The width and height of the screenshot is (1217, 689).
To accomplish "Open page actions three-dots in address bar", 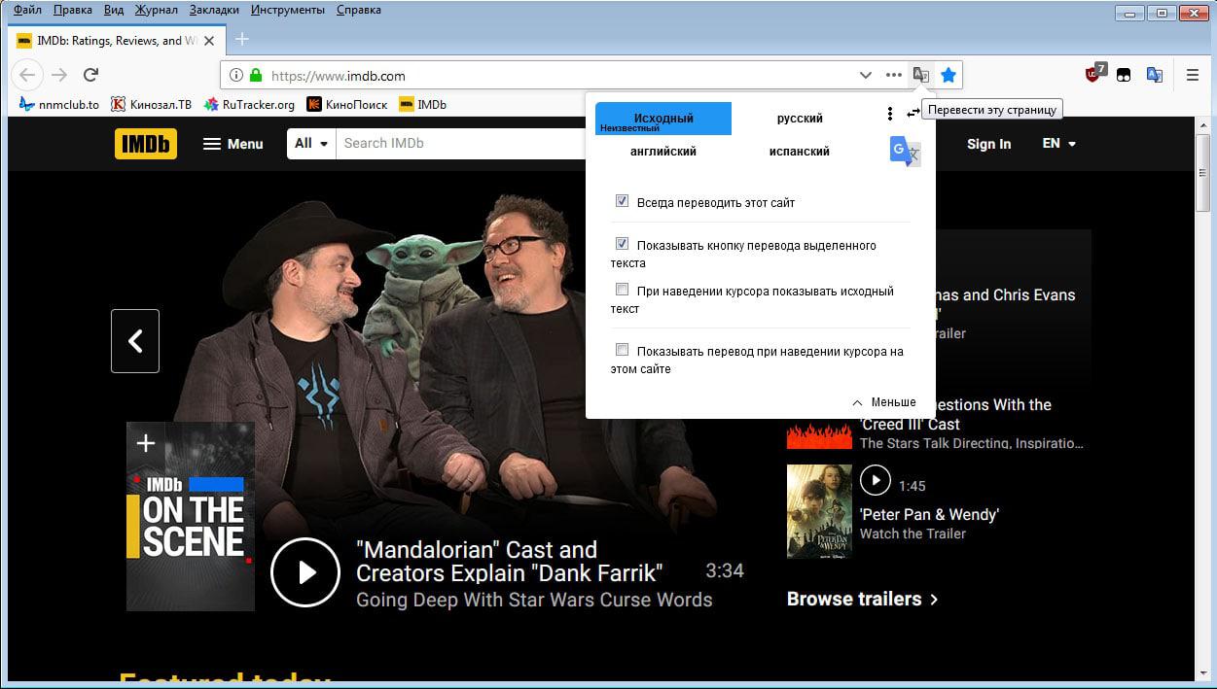I will tap(894, 75).
